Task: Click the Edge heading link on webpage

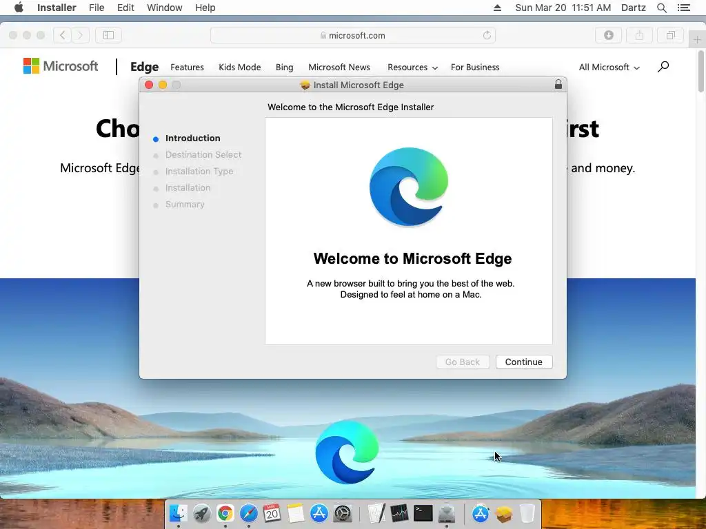Action: click(144, 67)
